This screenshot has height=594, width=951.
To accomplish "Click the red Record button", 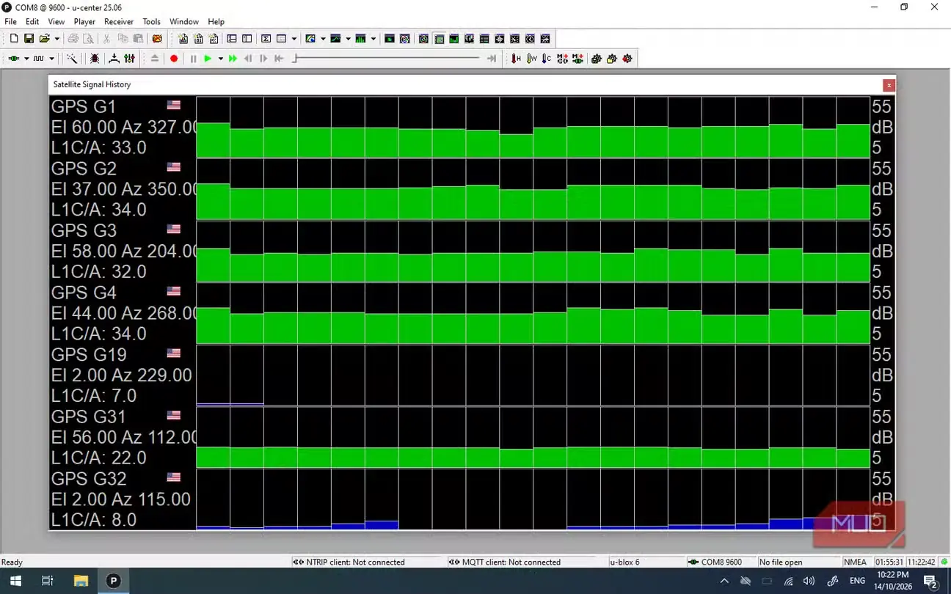I will click(174, 59).
